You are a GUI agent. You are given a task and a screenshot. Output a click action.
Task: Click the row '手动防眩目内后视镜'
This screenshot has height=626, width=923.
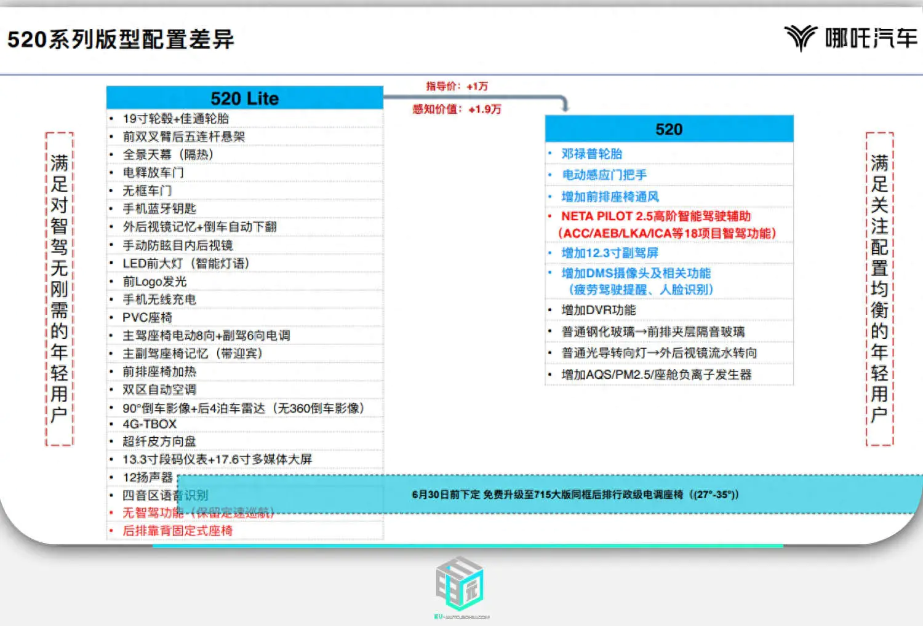click(245, 245)
